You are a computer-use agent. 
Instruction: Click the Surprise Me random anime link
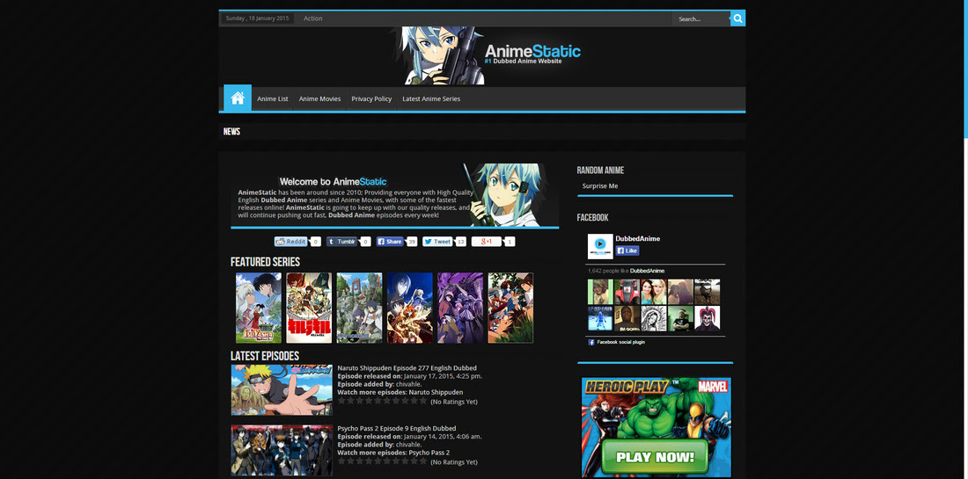point(600,186)
